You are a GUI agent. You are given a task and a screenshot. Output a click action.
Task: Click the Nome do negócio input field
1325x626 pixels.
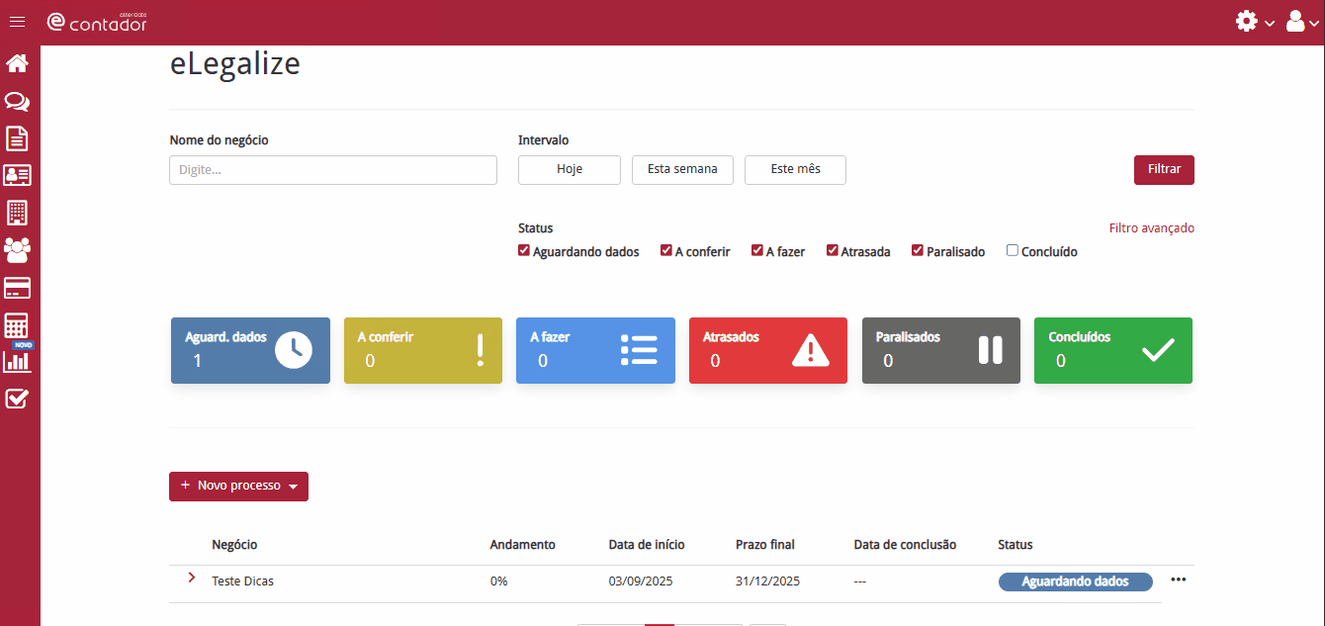click(333, 170)
